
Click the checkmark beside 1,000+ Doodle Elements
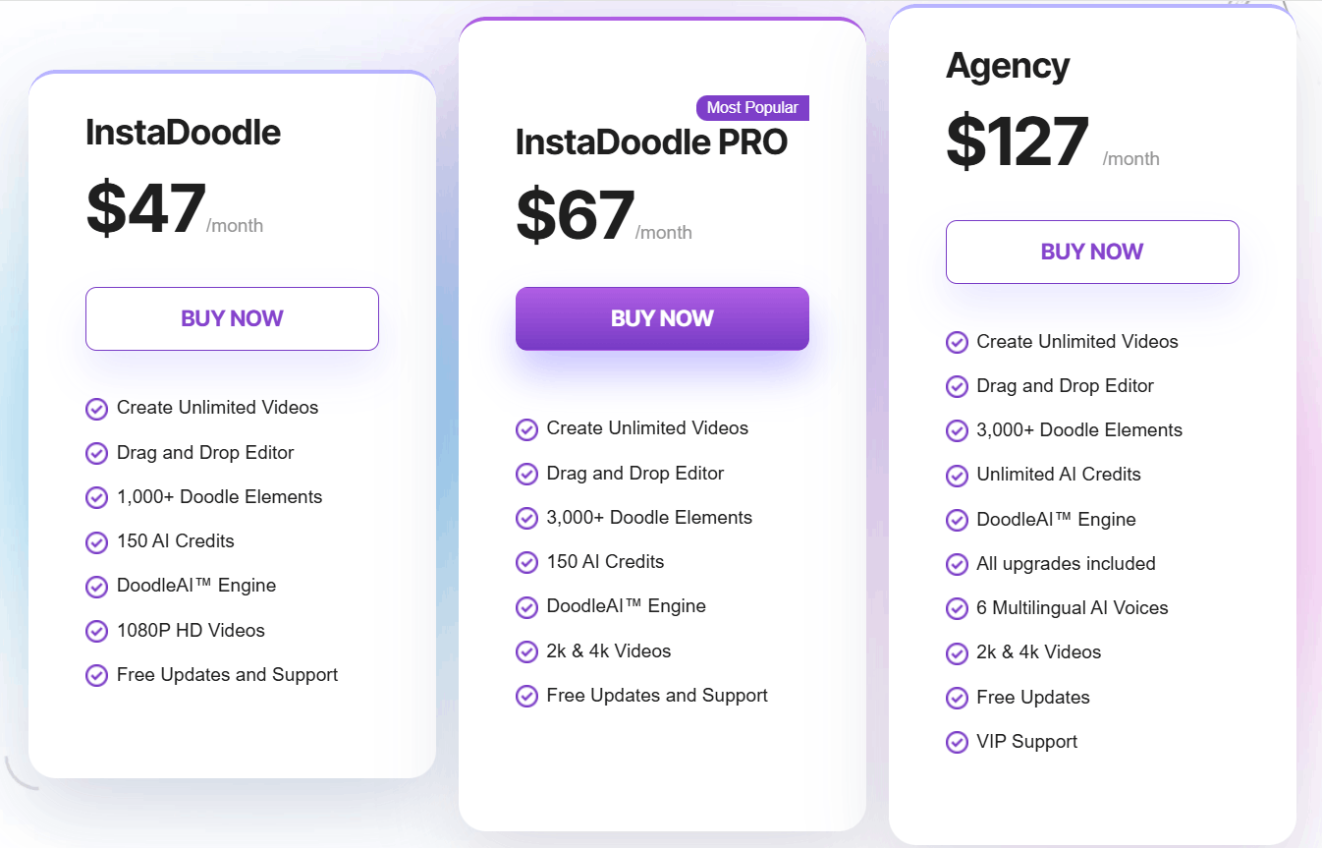click(x=96, y=497)
